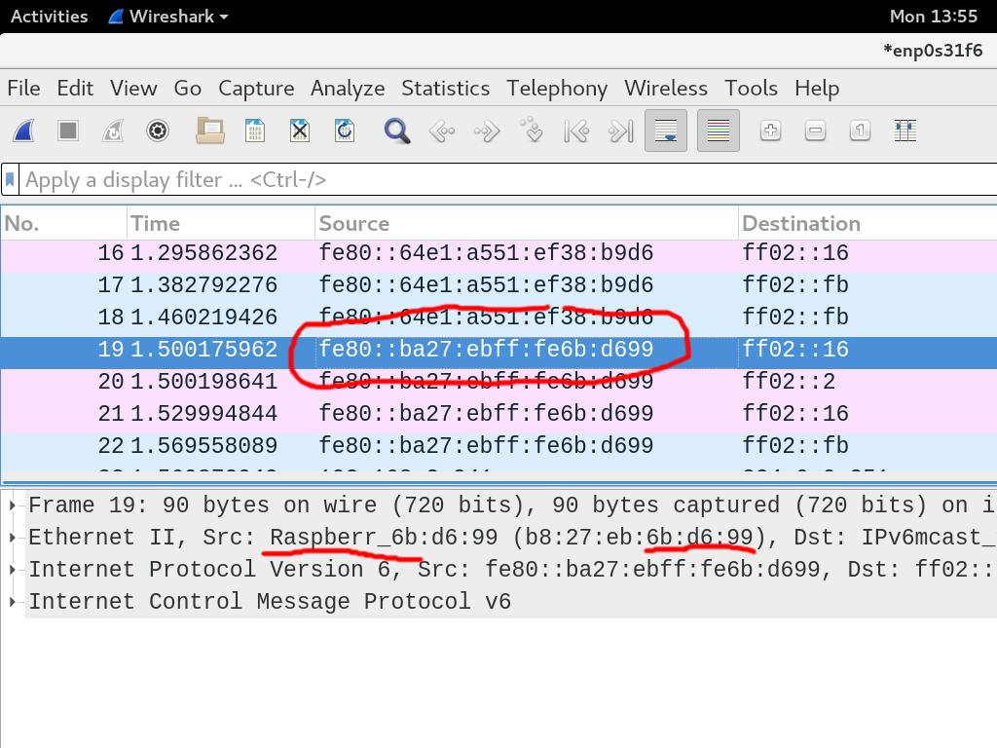Zoom in on packet text
This screenshot has width=997, height=748.
[x=771, y=131]
